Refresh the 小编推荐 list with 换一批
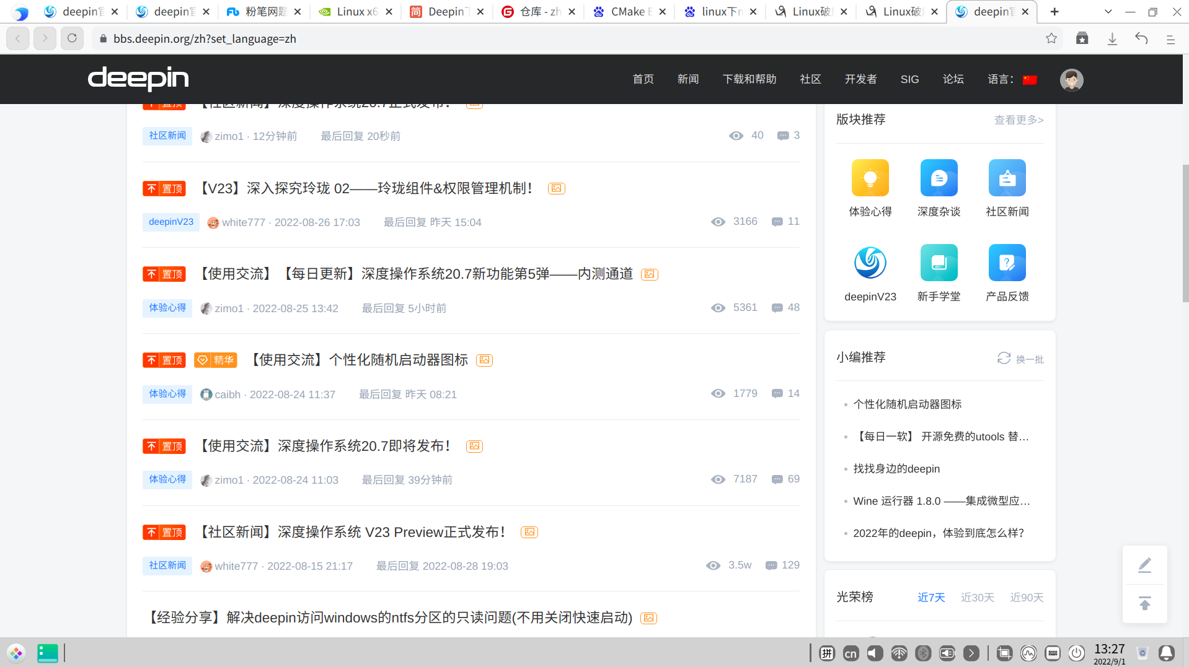Viewport: 1189px width, 667px height. (x=1020, y=359)
